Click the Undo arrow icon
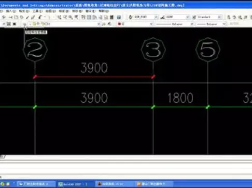Viewport: 252px width, 188px height. pyautogui.click(x=40, y=17)
